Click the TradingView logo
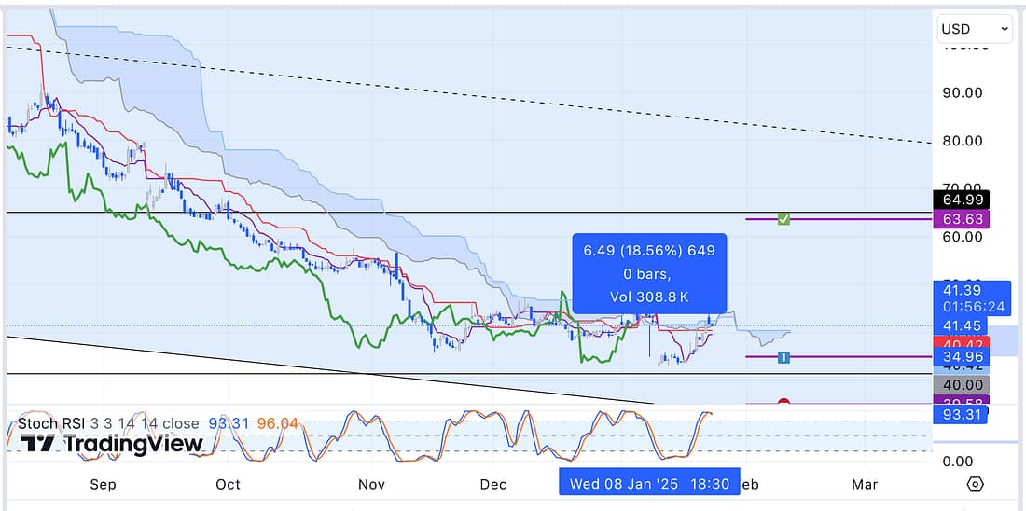 pyautogui.click(x=112, y=444)
